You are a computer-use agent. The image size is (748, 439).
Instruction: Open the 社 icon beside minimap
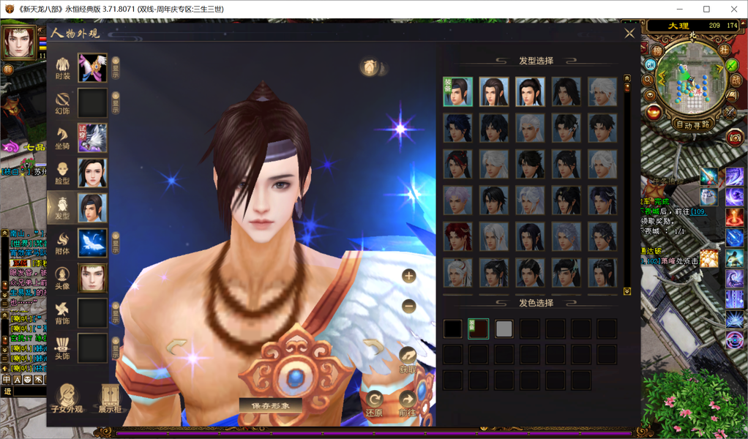(x=724, y=50)
